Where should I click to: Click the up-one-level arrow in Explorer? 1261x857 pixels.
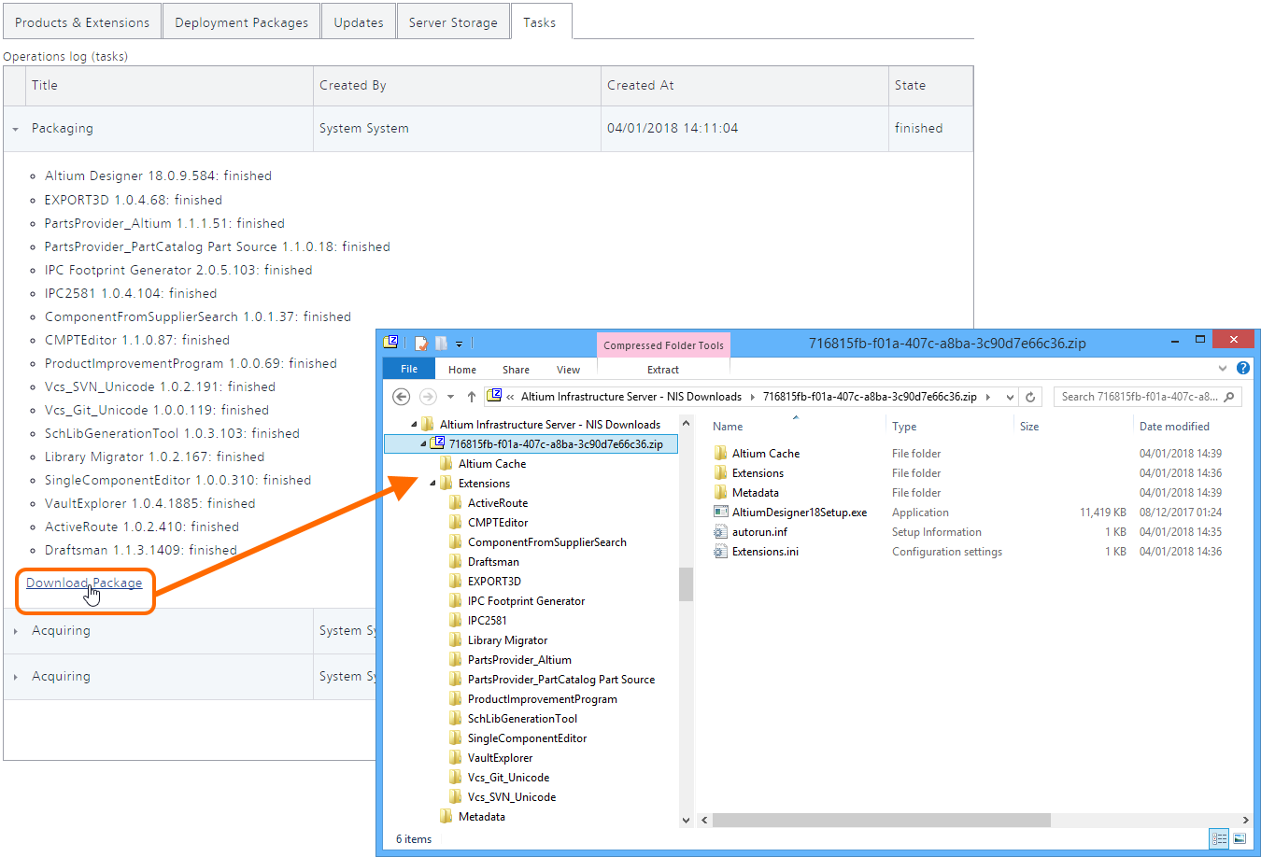472,397
